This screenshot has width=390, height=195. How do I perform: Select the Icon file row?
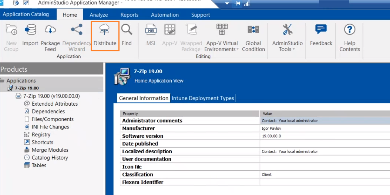pos(255,167)
